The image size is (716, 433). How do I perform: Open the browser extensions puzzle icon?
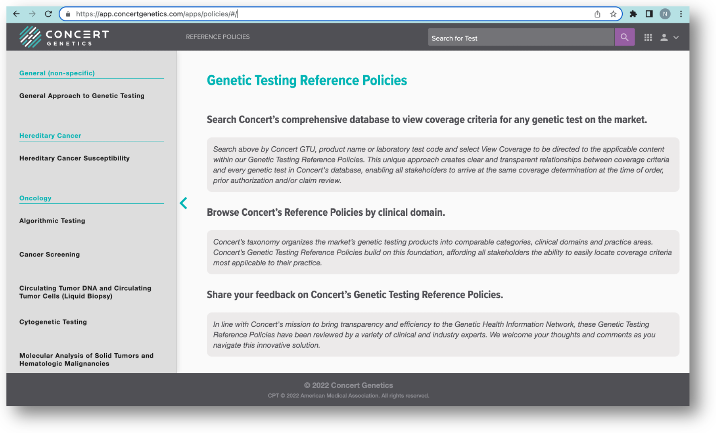[x=633, y=14]
